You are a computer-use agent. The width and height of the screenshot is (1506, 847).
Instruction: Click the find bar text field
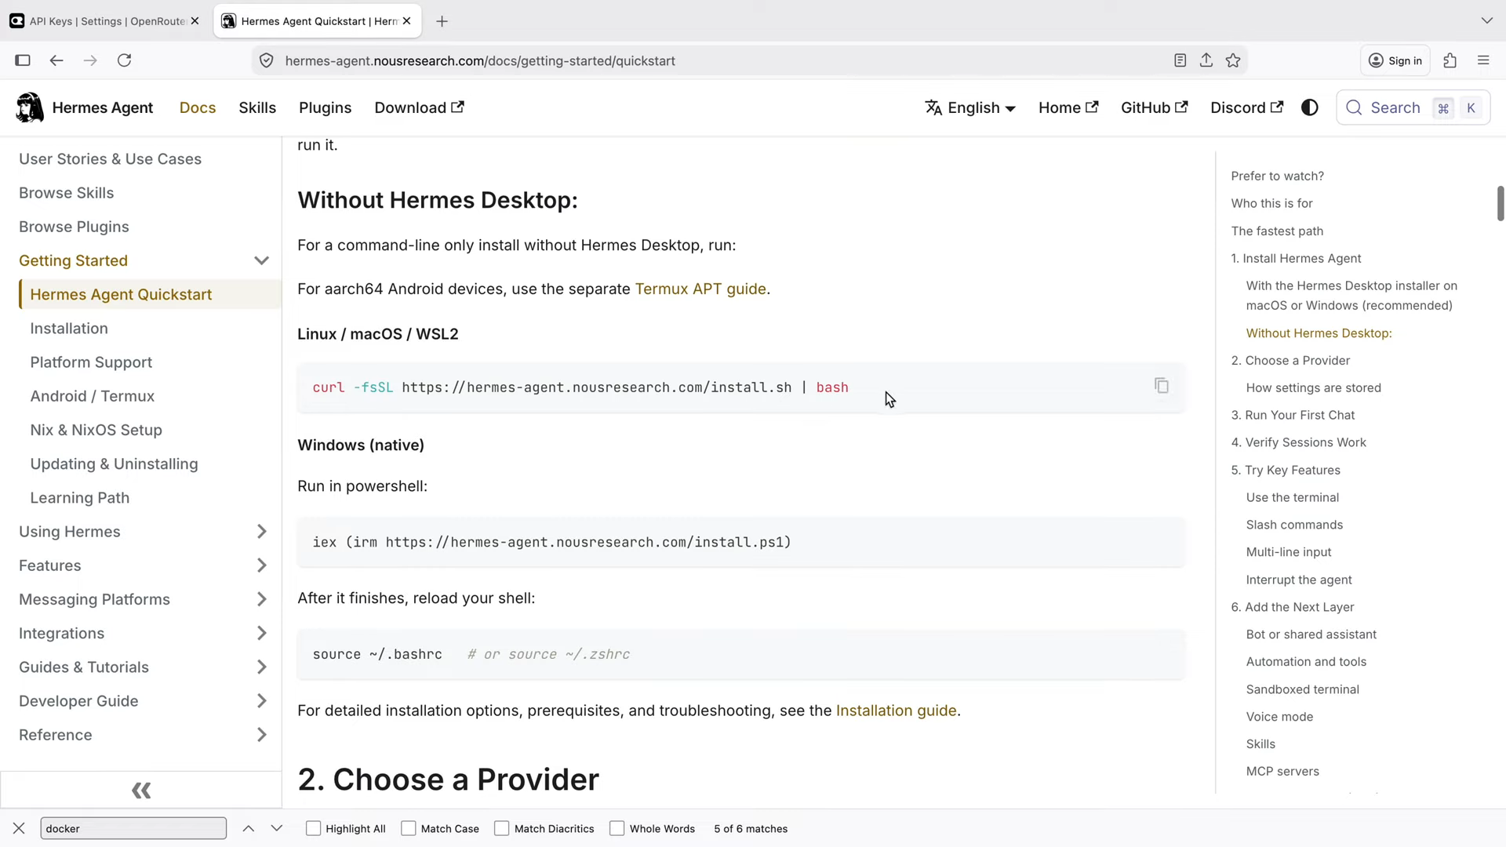[x=133, y=828]
